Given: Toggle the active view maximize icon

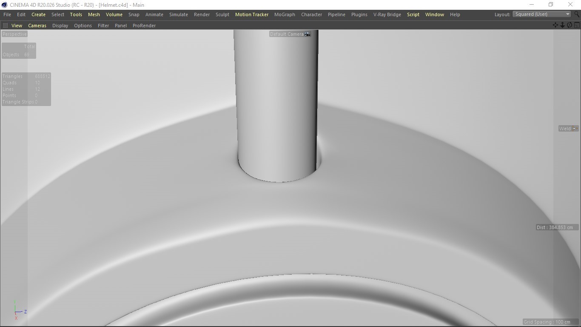Looking at the screenshot, I should [x=577, y=25].
